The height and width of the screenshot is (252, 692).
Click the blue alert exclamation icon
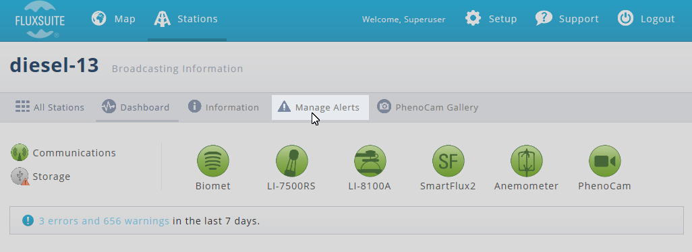point(28,220)
